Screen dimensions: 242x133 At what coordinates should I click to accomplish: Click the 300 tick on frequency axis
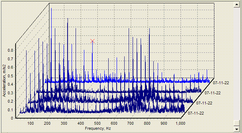pyautogui.click(x=64, y=123)
